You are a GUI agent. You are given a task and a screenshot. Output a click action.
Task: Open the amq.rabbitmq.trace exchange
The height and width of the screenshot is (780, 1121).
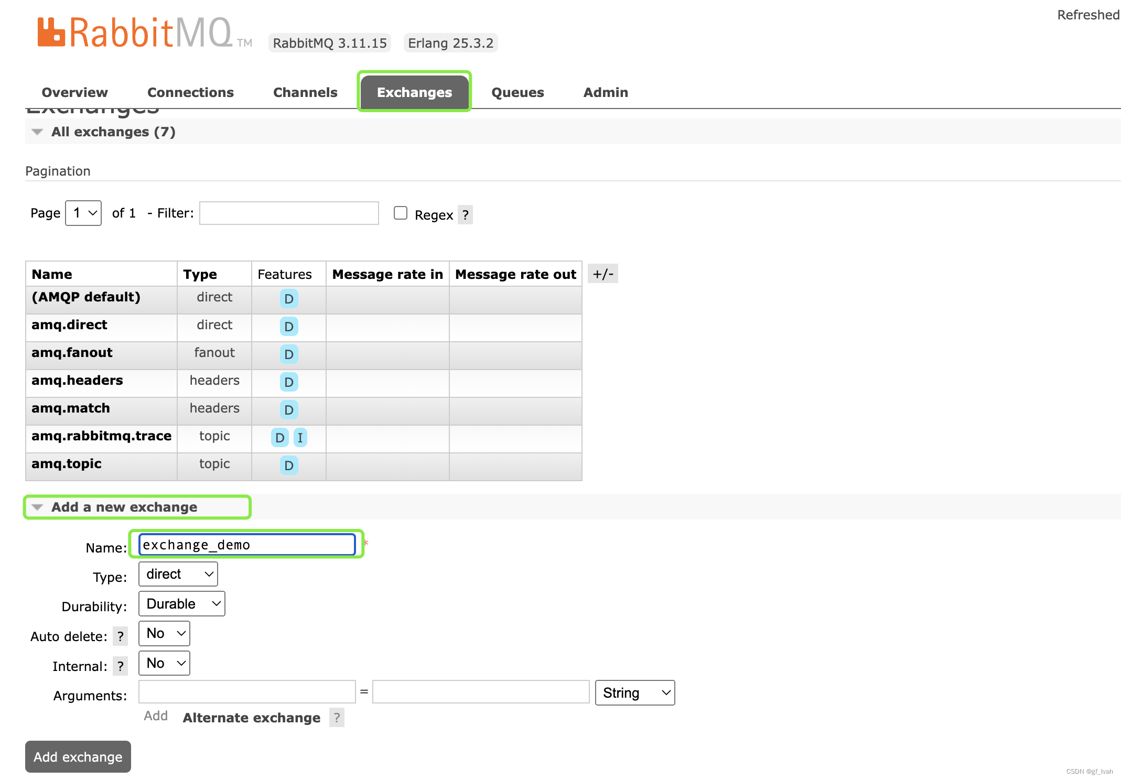coord(101,436)
